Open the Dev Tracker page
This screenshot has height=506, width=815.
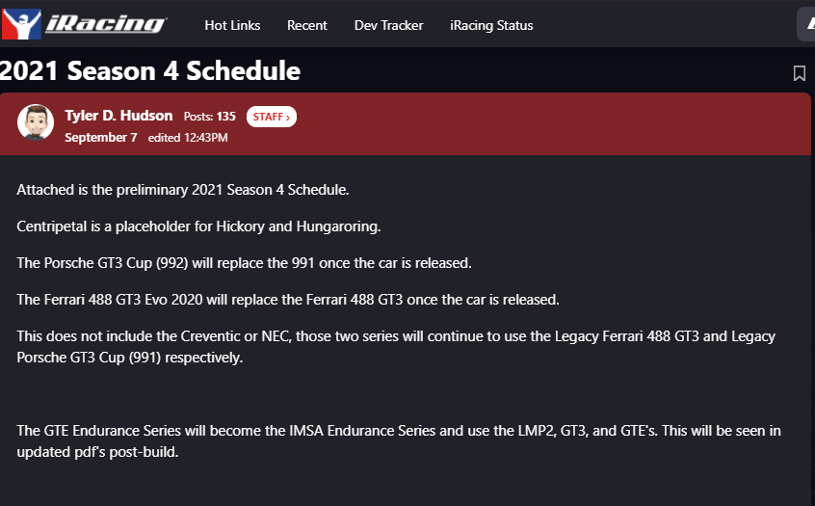389,25
